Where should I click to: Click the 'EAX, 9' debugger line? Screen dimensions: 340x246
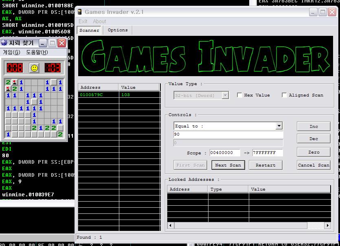coord(12,181)
